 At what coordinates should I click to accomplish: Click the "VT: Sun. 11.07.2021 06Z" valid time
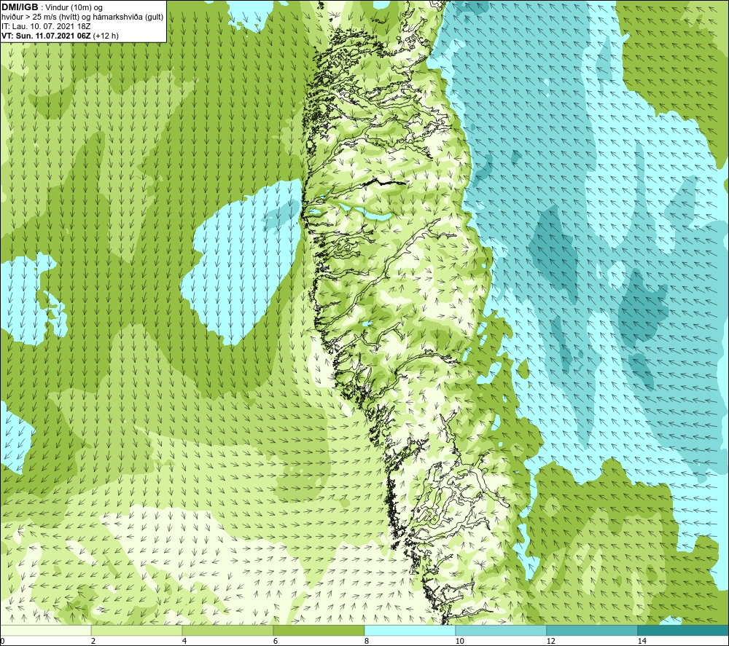click(x=46, y=36)
